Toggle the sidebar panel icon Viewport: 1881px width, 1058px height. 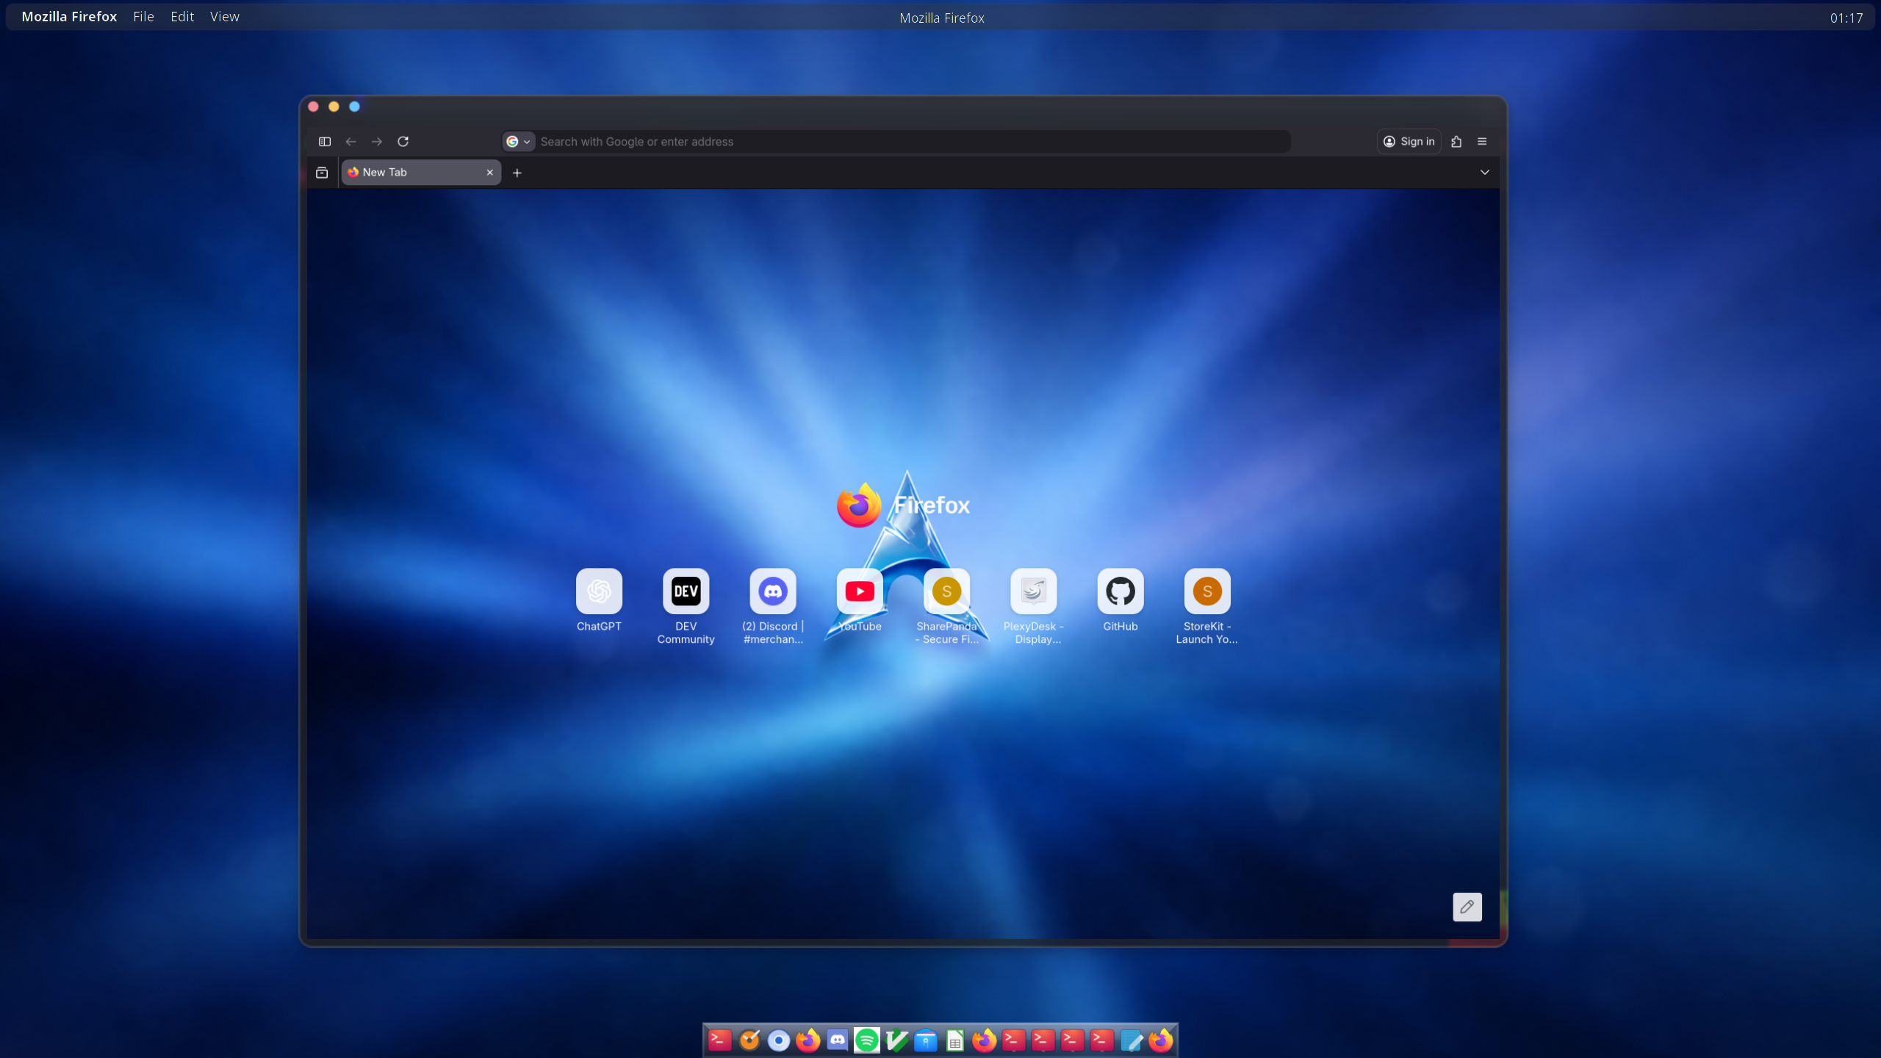click(x=324, y=141)
